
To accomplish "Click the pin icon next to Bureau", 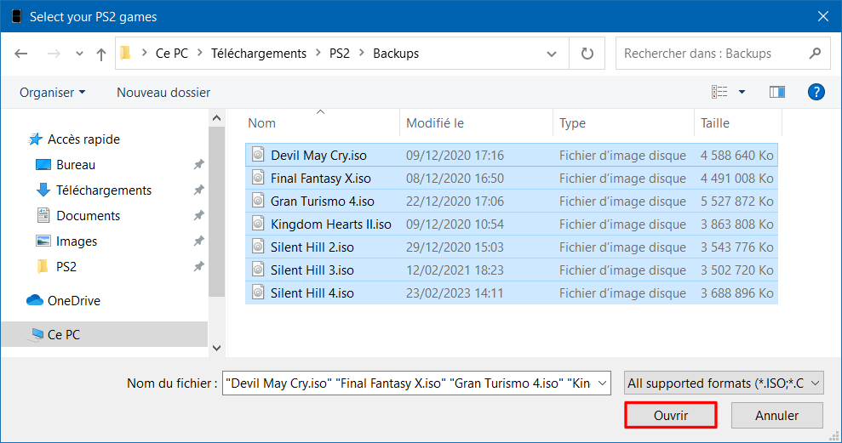I will pos(198,165).
